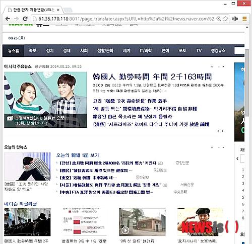The image size is (252, 244).
Task: Open the [서울] newspaper headline
Action: point(110,185)
